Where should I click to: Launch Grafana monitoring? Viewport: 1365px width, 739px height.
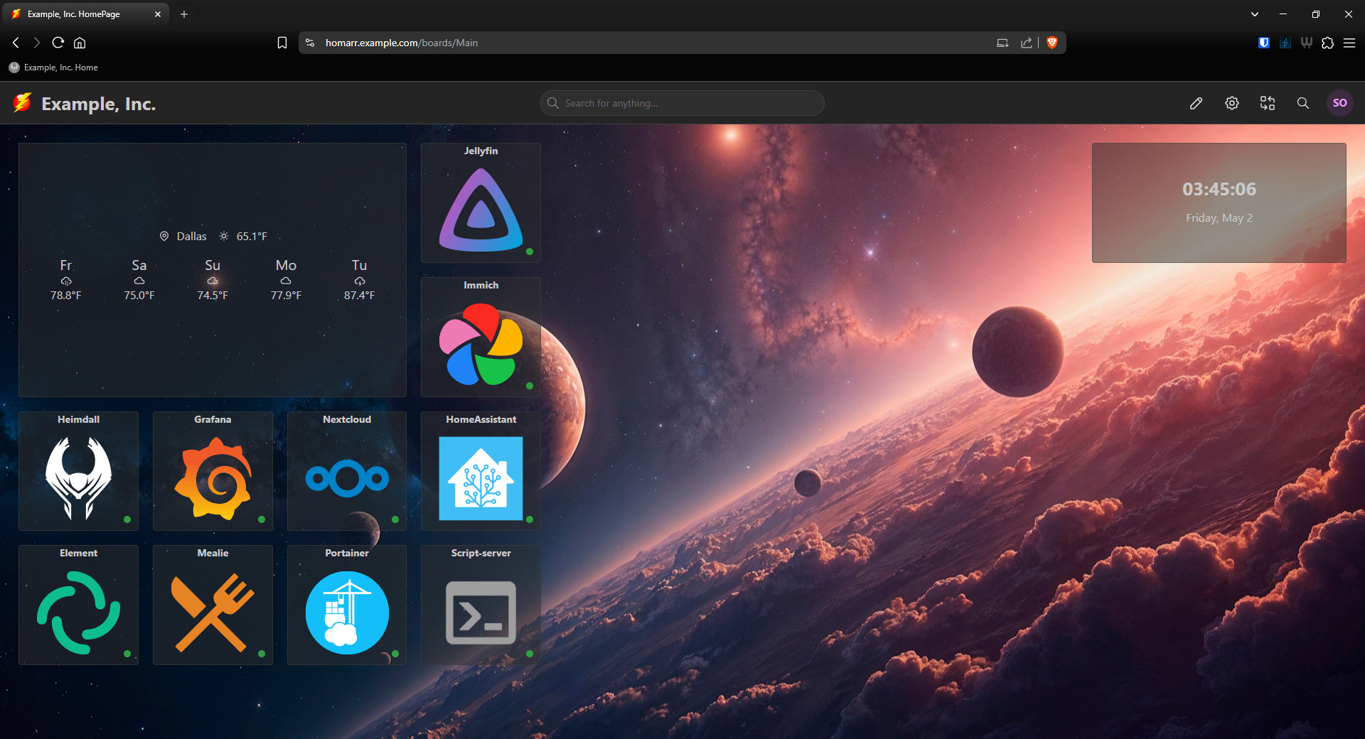point(213,471)
